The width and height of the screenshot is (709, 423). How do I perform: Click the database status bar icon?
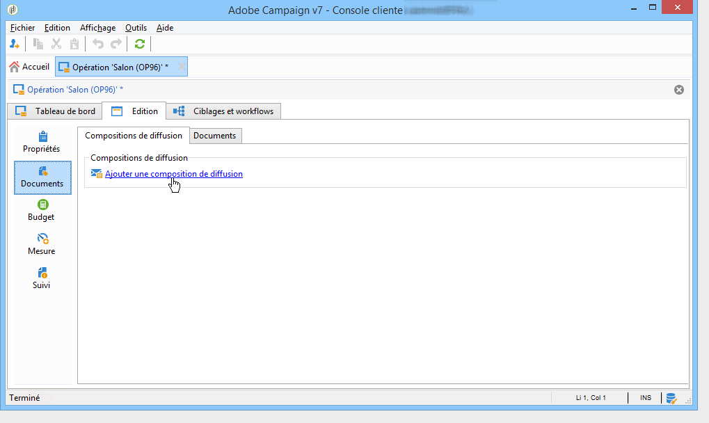click(671, 398)
